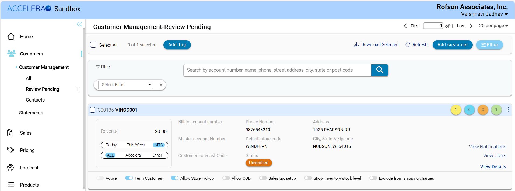
Task: Open the Vaishnavi Jadhav user menu
Action: pyautogui.click(x=484, y=14)
